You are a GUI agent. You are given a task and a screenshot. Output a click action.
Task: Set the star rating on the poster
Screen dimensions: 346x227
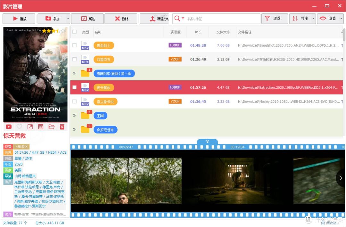(x=54, y=30)
